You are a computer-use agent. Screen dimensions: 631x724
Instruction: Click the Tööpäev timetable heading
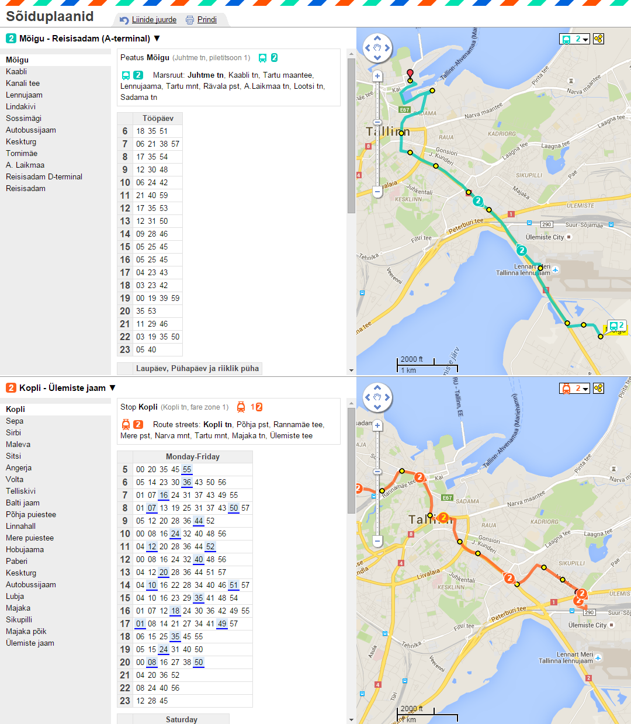158,119
